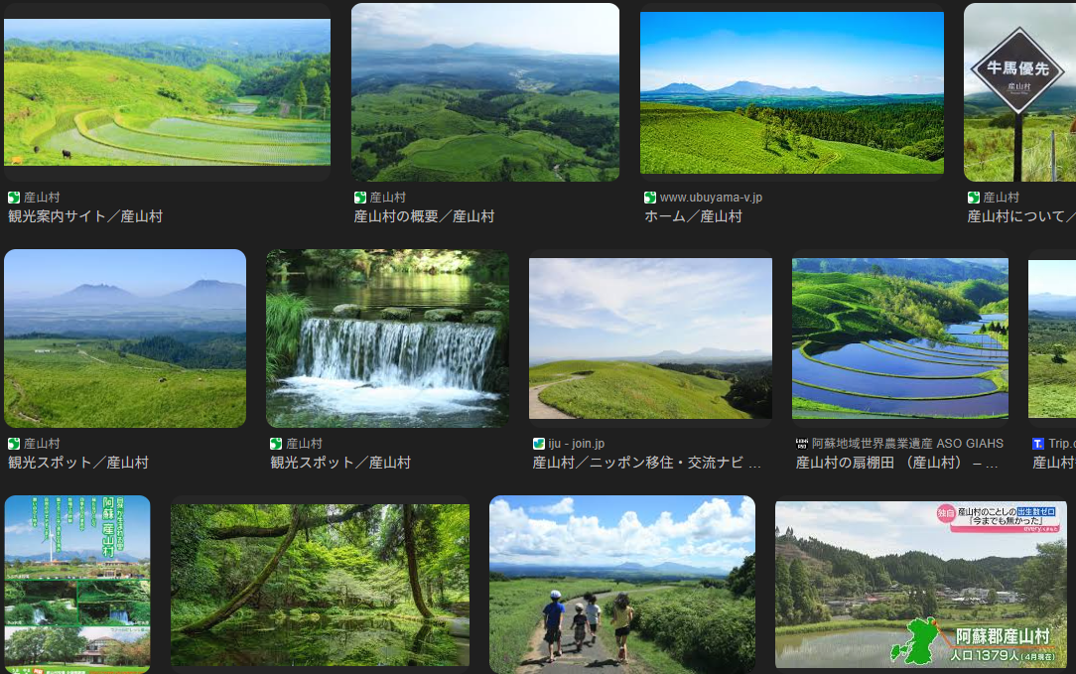
Task: Click the iju-join.jp site favicon
Action: pos(539,444)
